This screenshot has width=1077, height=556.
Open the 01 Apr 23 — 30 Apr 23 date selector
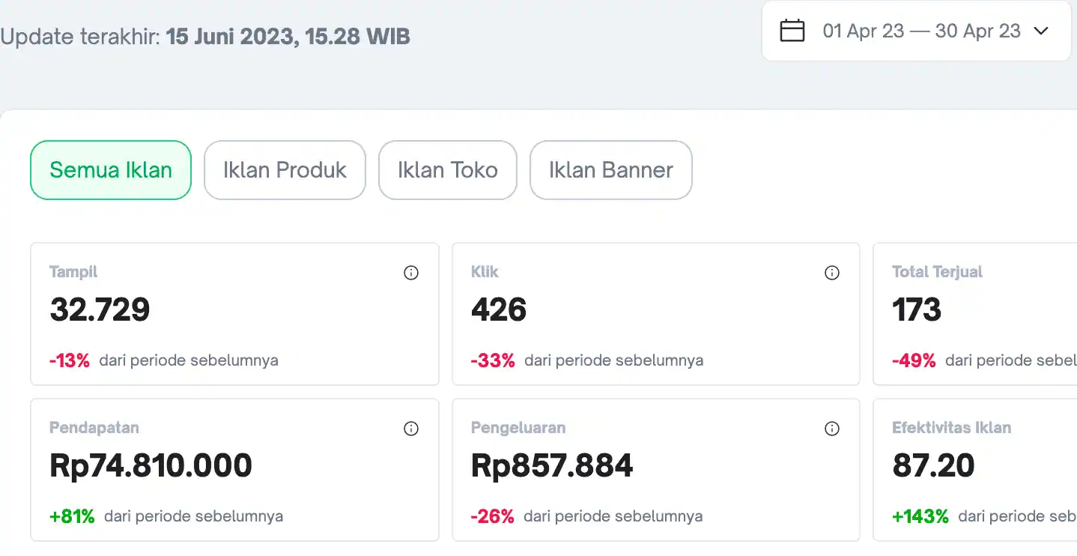click(x=921, y=31)
